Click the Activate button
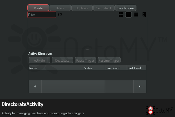The height and width of the screenshot is (117, 175). pos(39,60)
